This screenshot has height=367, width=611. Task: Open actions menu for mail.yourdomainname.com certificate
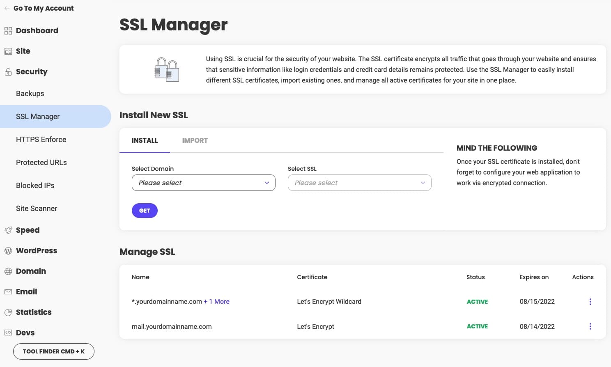[590, 326]
